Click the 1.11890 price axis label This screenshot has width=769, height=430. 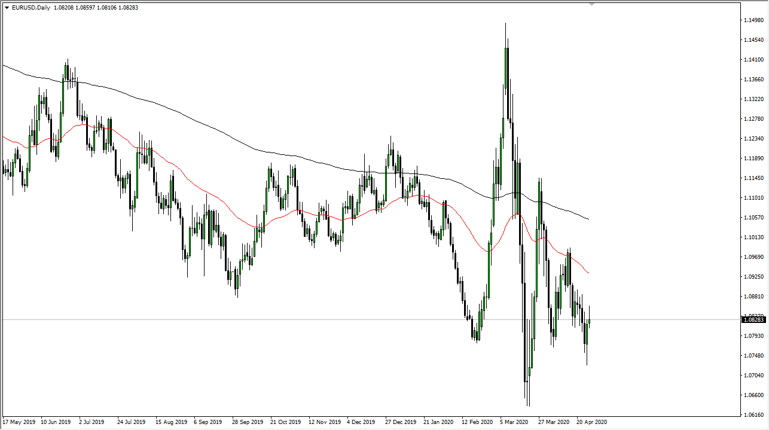pyautogui.click(x=754, y=158)
